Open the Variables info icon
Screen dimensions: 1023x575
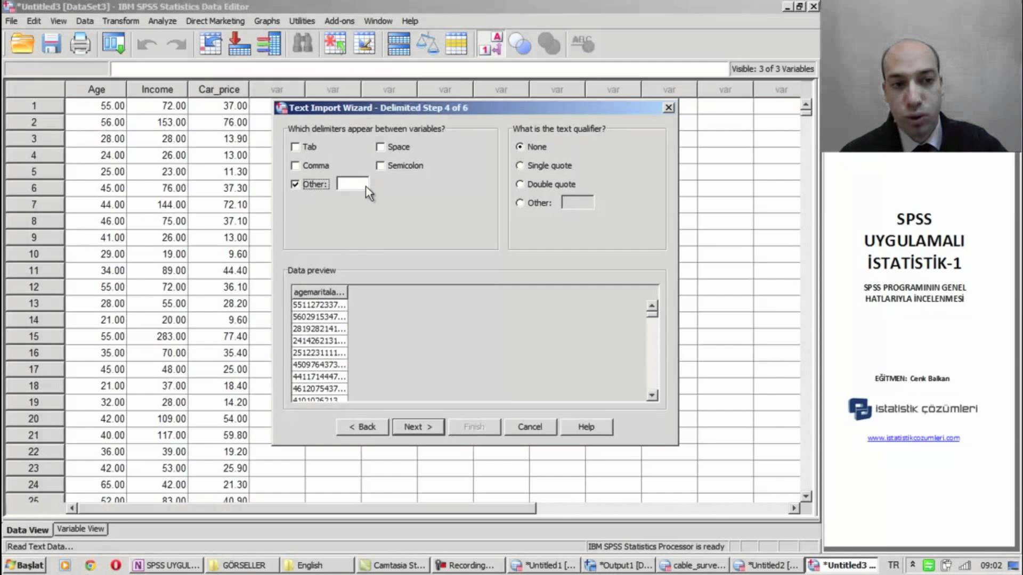269,44
